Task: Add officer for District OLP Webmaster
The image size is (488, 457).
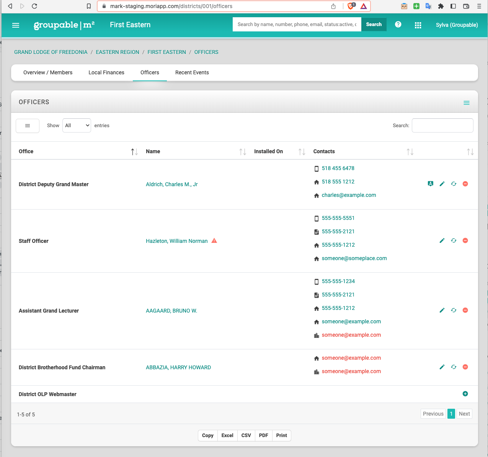Action: tap(465, 394)
